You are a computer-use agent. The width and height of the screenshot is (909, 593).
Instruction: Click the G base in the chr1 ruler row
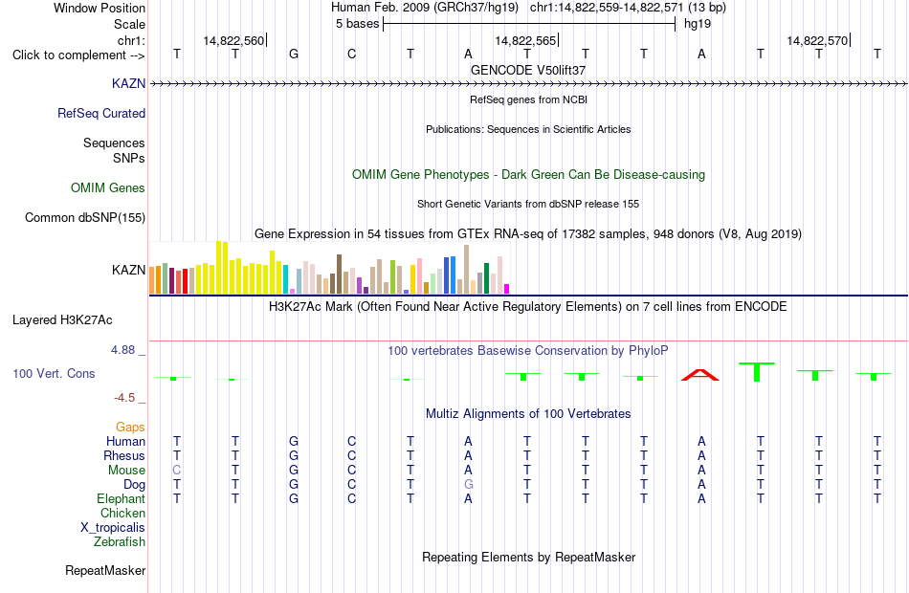tap(294, 55)
